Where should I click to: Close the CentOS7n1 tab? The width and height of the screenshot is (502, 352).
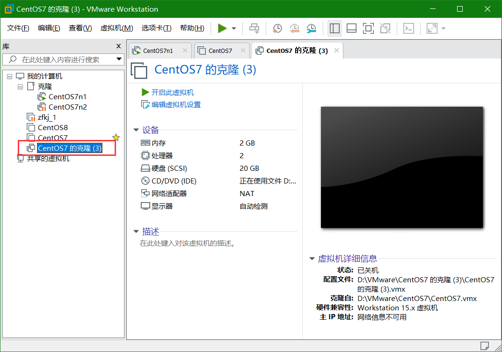pyautogui.click(x=185, y=50)
